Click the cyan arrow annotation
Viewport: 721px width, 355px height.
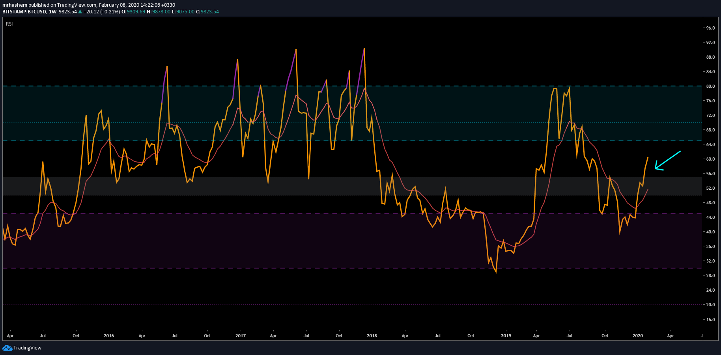(668, 161)
